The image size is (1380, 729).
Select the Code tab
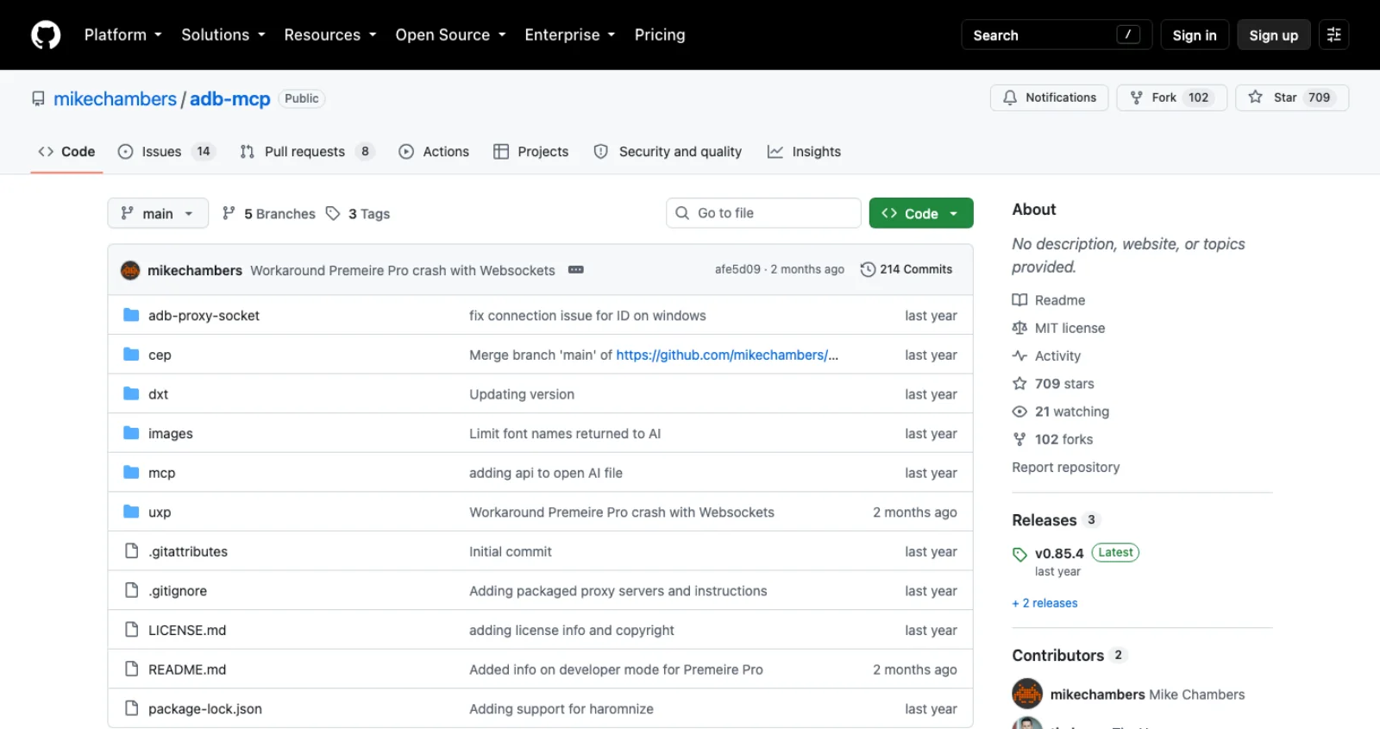(x=66, y=152)
